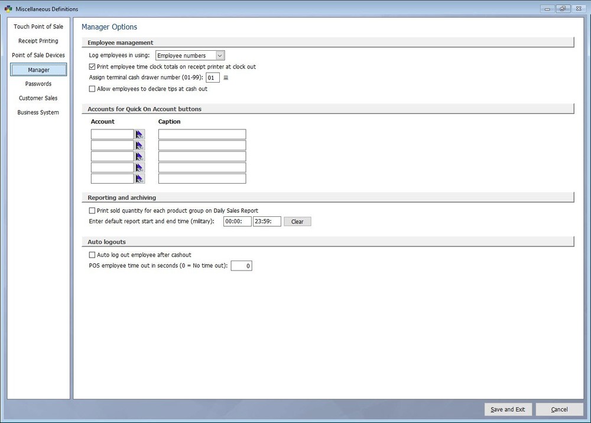Click the POS employee time out field
The width and height of the screenshot is (591, 423).
pyautogui.click(x=241, y=266)
